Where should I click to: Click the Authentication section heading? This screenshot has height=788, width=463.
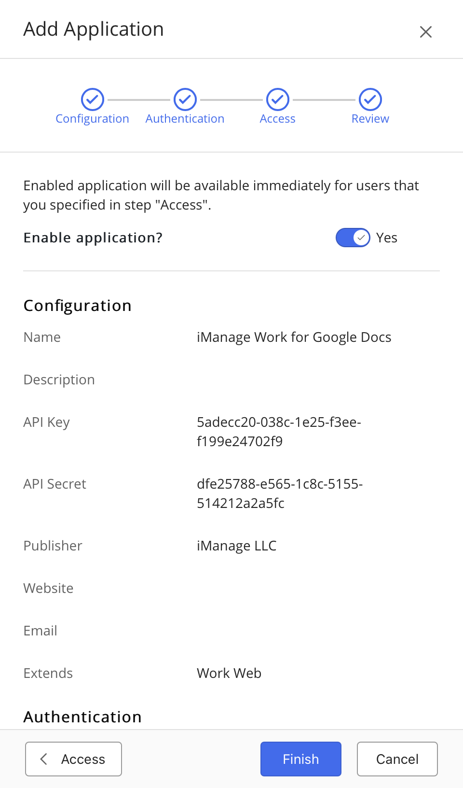pos(82,717)
